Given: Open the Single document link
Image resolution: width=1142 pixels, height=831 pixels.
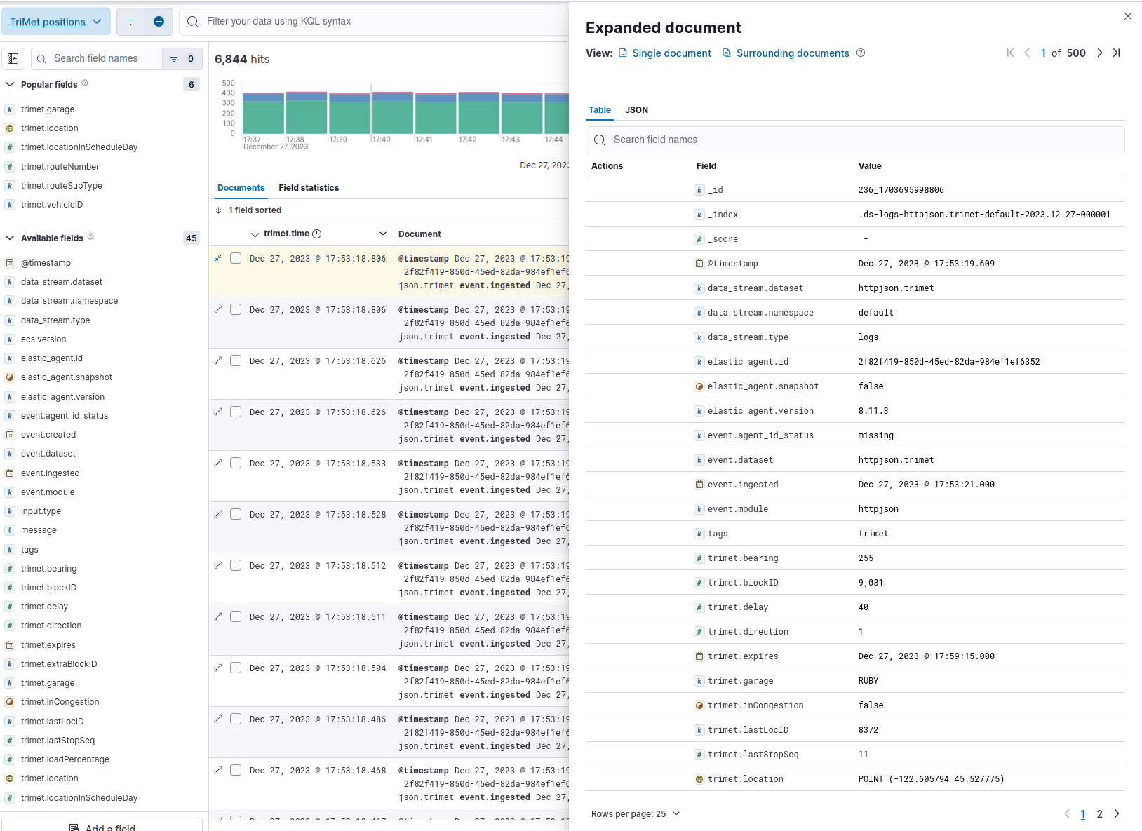Looking at the screenshot, I should (x=671, y=53).
